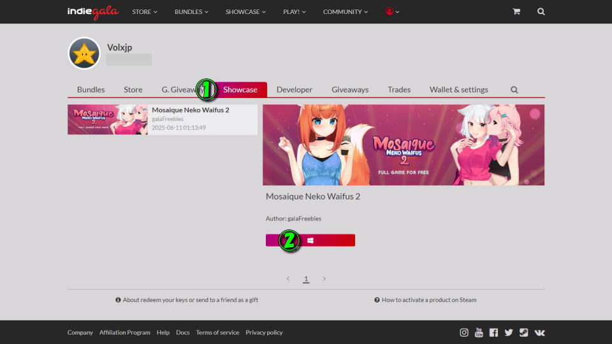Expand the COMMUNITY dropdown menu

(346, 11)
